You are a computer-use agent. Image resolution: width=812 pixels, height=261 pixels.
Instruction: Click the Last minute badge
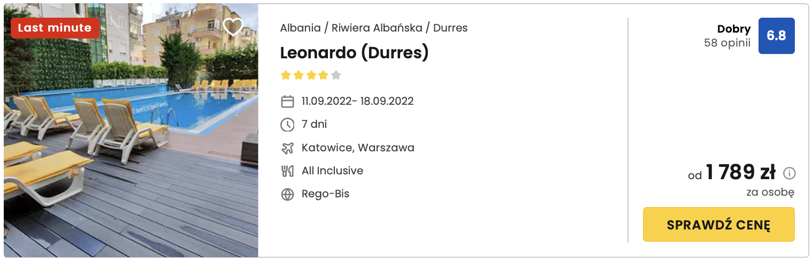click(55, 28)
